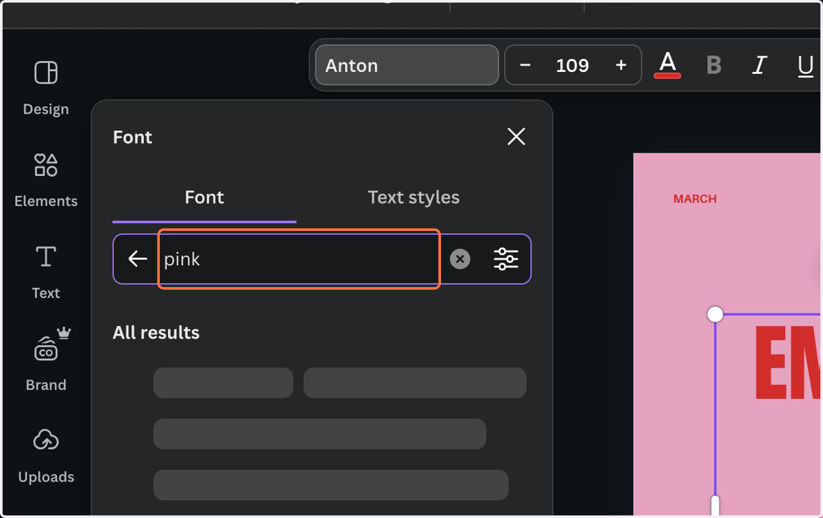
Task: Open the Anton font selector
Action: [x=407, y=65]
